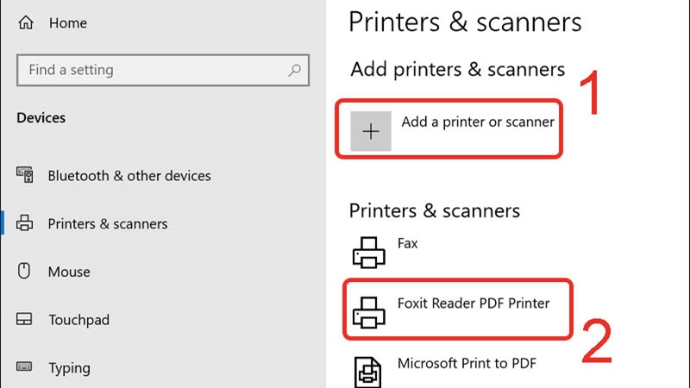The height and width of the screenshot is (388, 690).
Task: Switch to Mouse settings page
Action: [x=69, y=272]
